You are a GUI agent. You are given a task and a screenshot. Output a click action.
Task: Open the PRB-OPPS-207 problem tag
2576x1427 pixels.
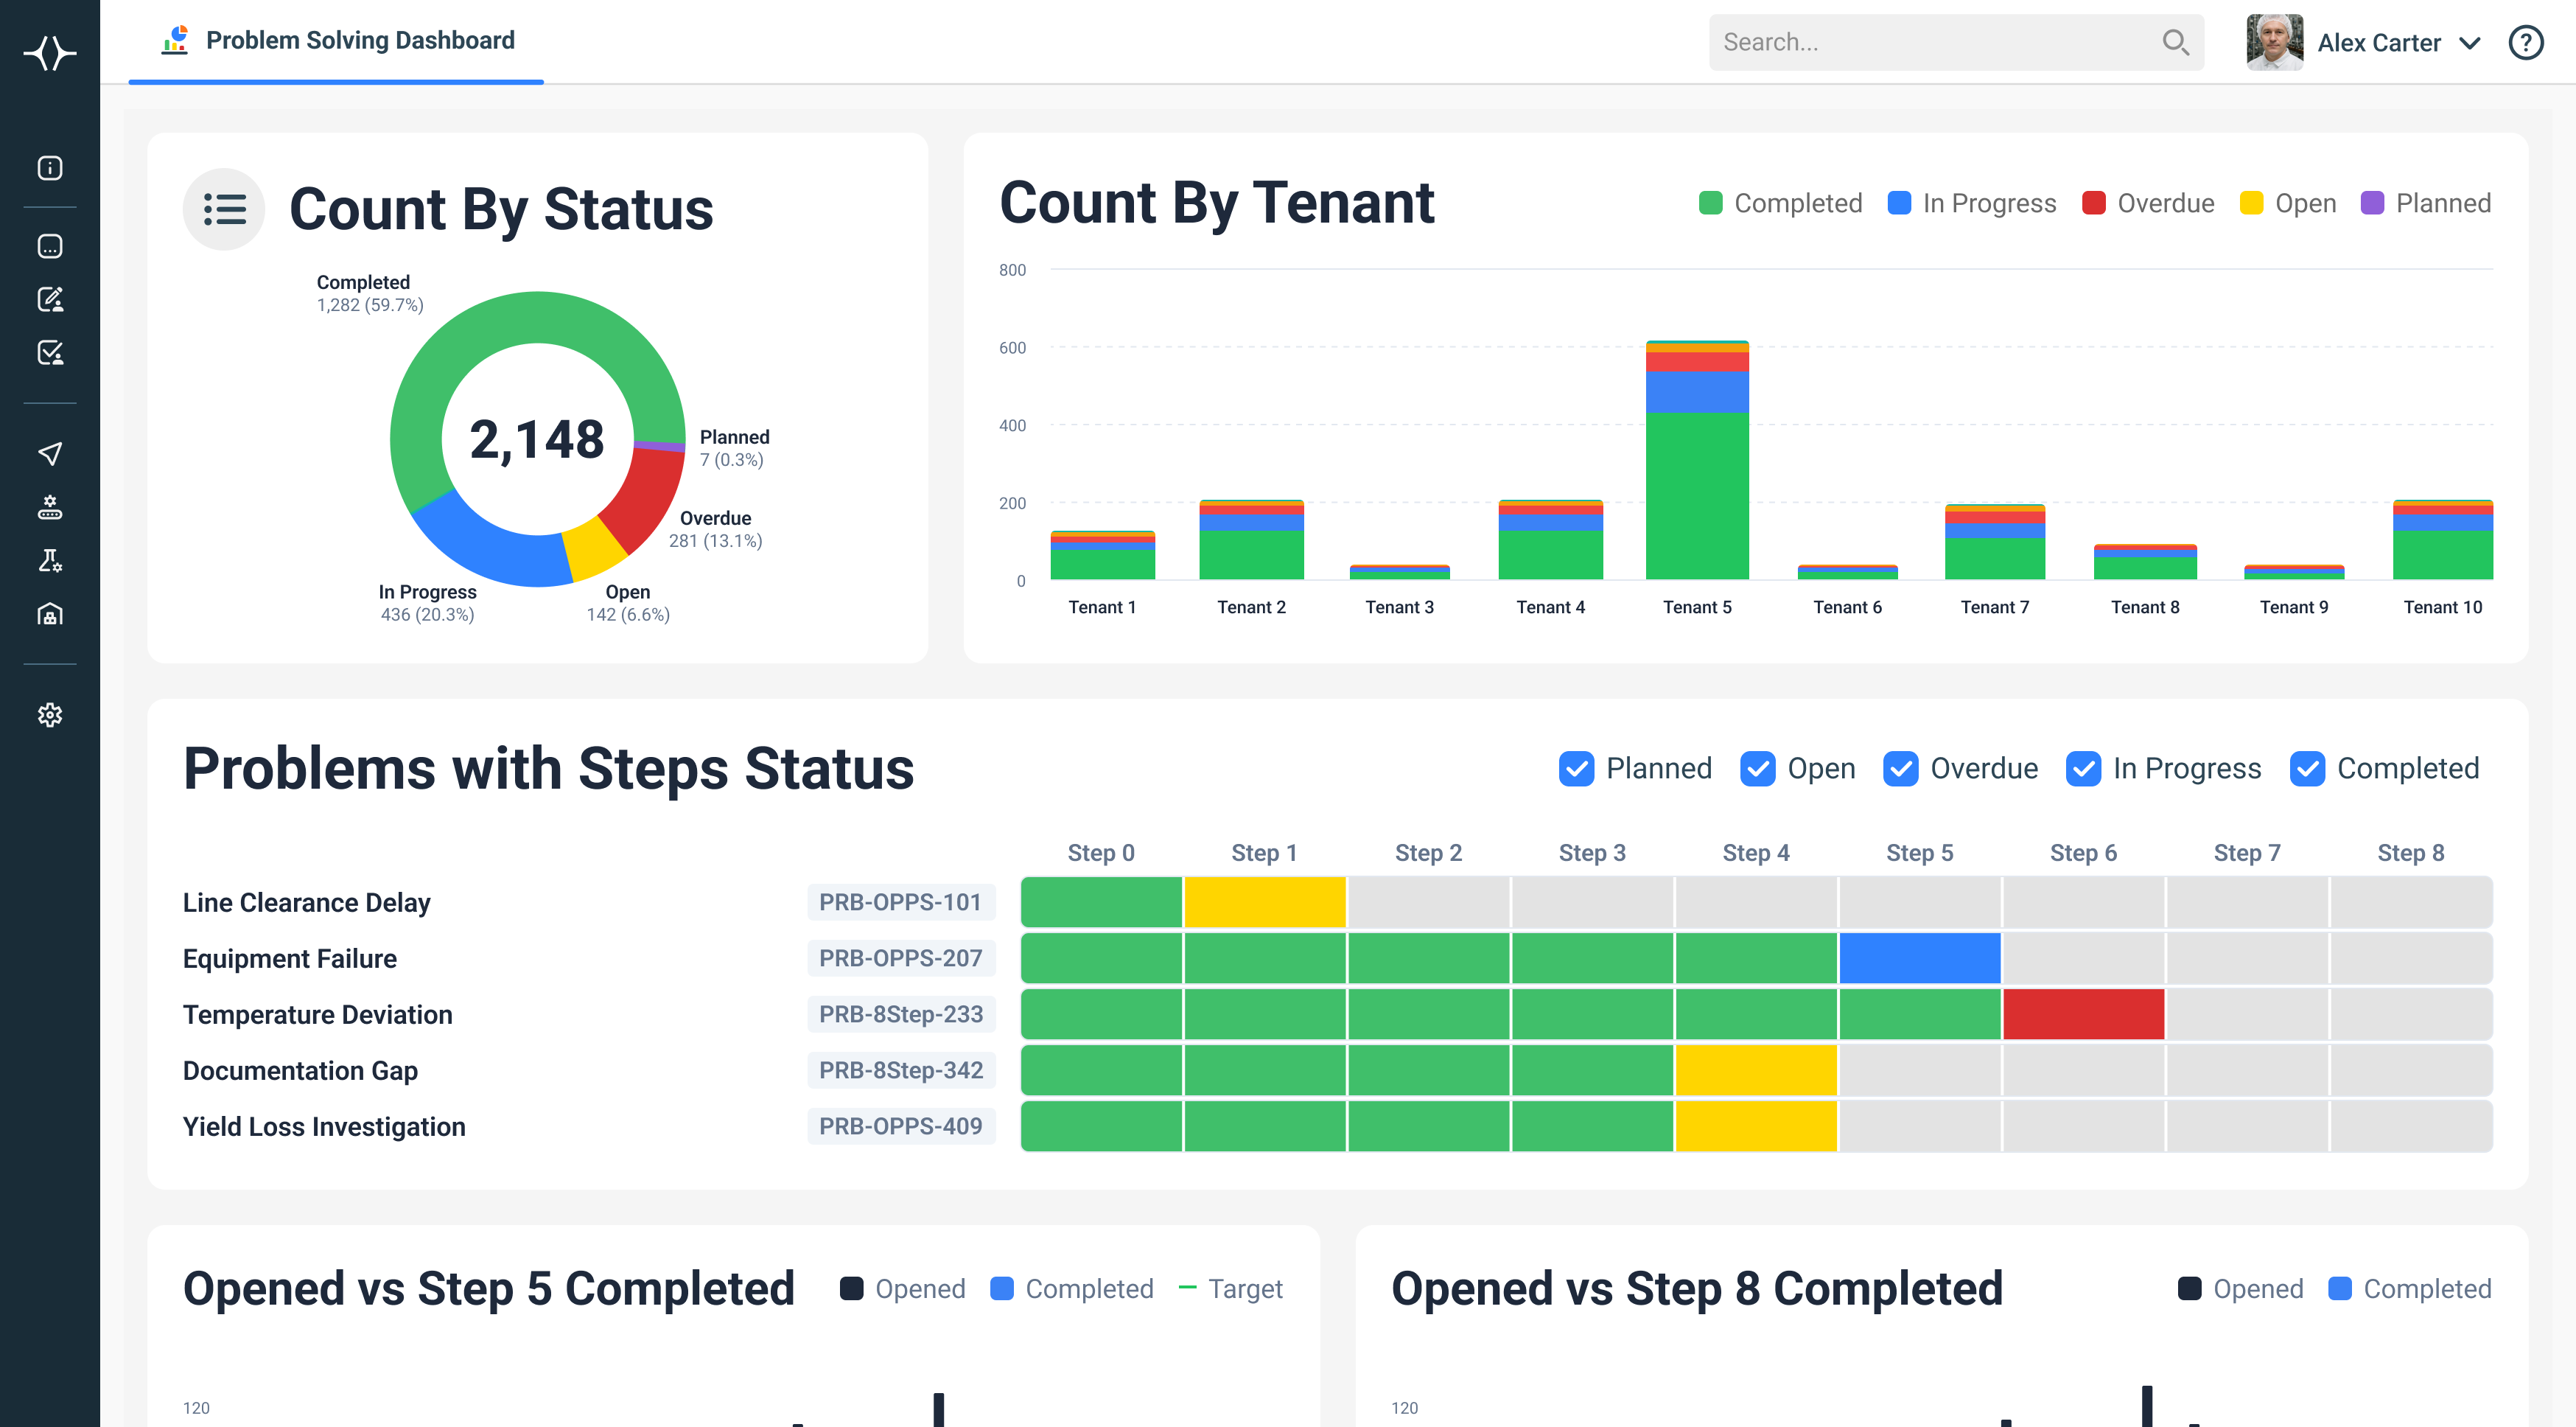(x=901, y=958)
